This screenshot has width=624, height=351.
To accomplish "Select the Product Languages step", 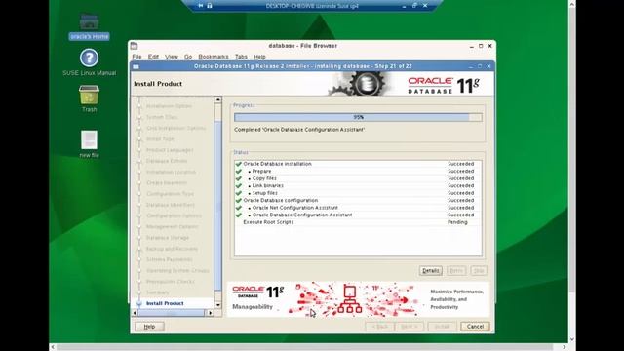I will [x=170, y=150].
